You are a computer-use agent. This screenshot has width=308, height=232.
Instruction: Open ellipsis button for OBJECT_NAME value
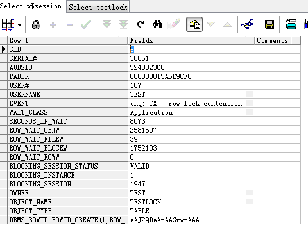[x=250, y=202]
